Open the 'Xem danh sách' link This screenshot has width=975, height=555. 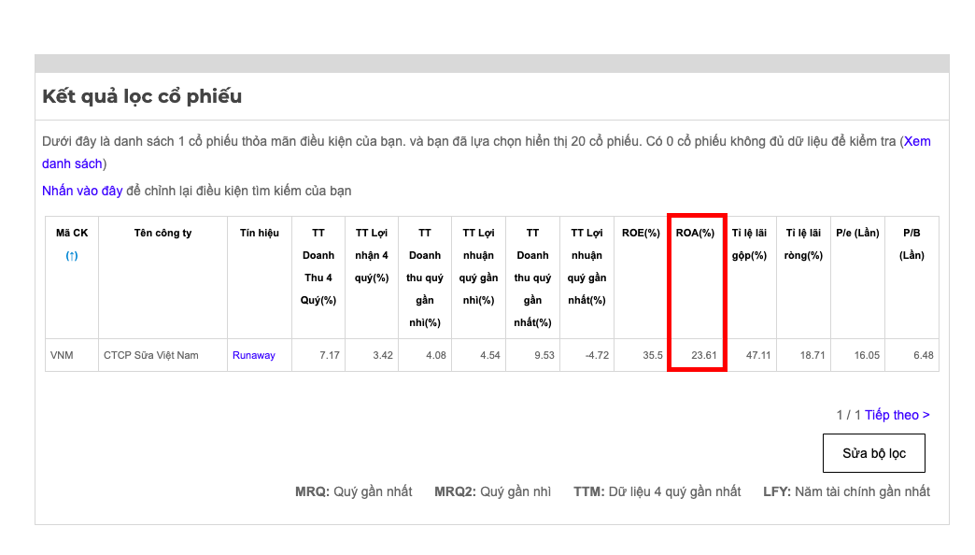tap(916, 142)
